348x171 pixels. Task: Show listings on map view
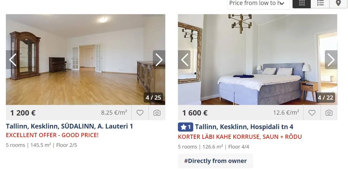coord(338,4)
